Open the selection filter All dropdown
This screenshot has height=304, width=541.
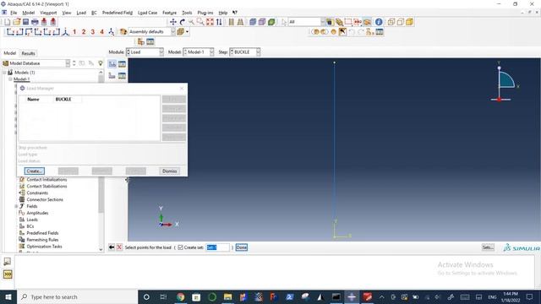click(x=307, y=22)
